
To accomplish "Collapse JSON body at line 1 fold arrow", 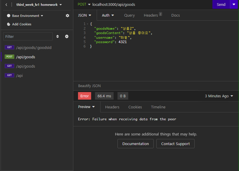I will pos(87,24).
